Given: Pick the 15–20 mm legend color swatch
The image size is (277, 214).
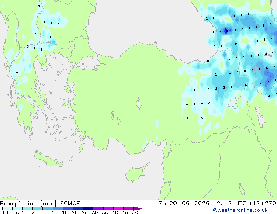Looking at the screenshot, I should [68, 208].
